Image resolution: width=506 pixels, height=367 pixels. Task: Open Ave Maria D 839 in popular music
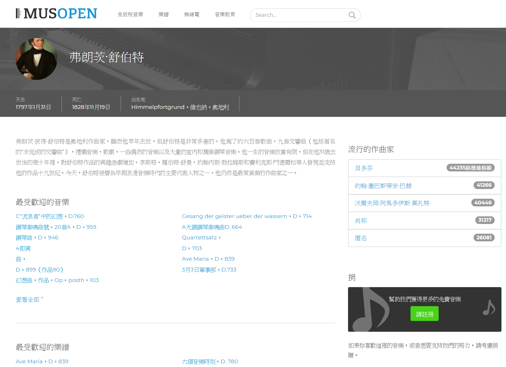pos(208,259)
